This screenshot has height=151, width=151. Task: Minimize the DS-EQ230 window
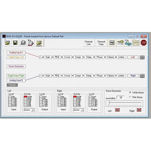point(131,36)
